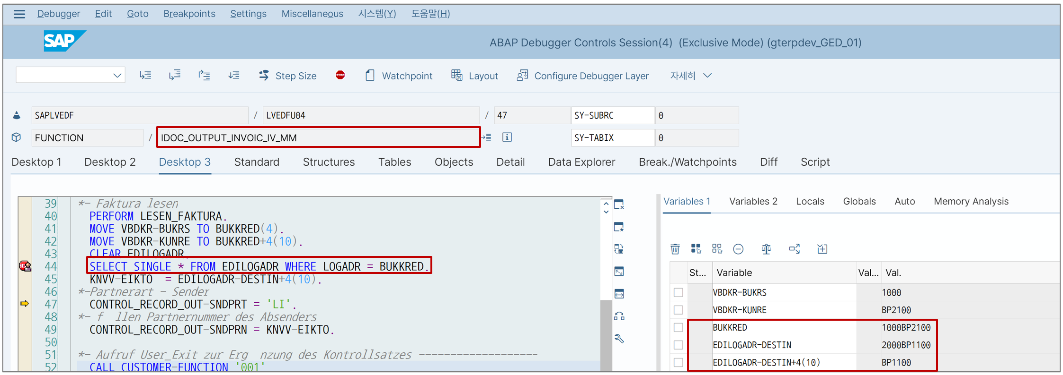Click the compare scales icon in variables toolbar

(x=766, y=249)
